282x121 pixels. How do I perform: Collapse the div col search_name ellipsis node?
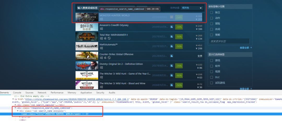click(x=18, y=111)
